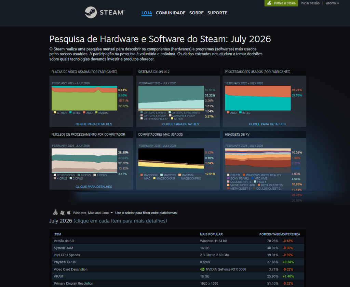Click the Linux penguin platform icon

pos(55,212)
